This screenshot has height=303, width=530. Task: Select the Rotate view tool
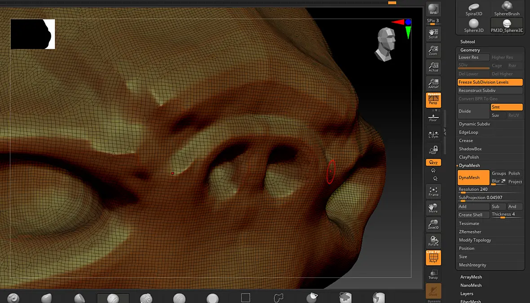point(433,241)
